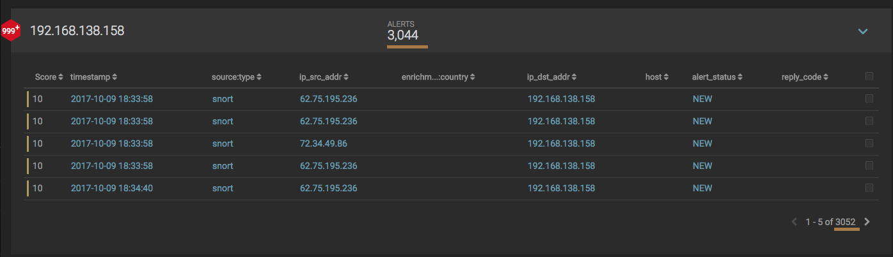893x257 pixels.
Task: Open timestamp 2017-10-09 18:34:40 link
Action: click(x=112, y=188)
